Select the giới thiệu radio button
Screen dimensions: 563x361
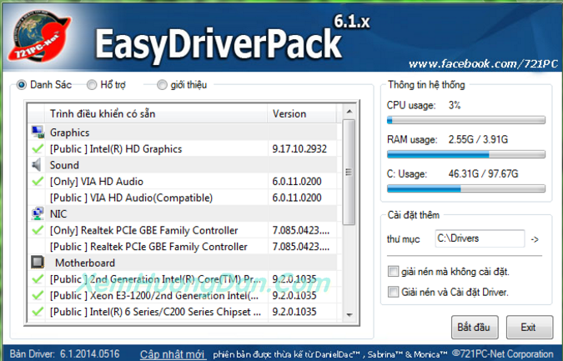click(162, 85)
